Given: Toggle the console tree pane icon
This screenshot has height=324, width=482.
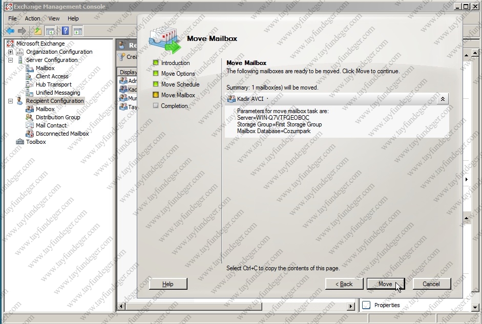Looking at the screenshot, I should pyautogui.click(x=50, y=31).
